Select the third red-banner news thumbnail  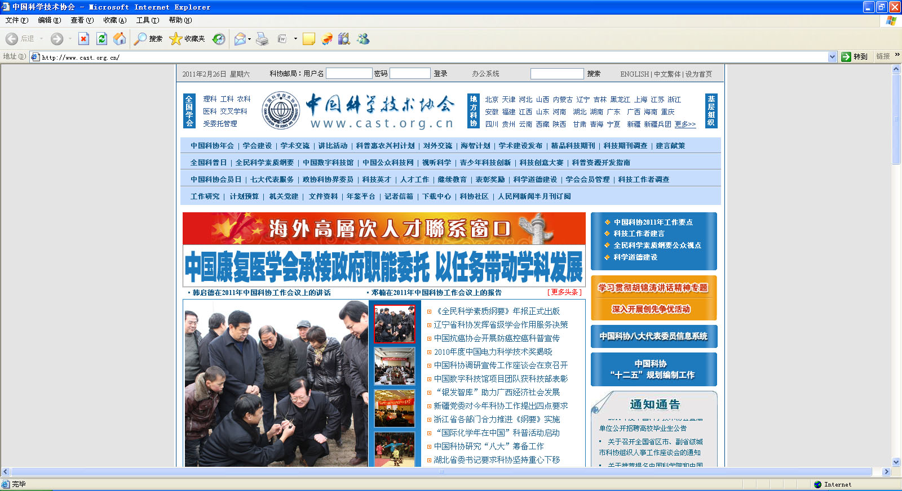395,408
